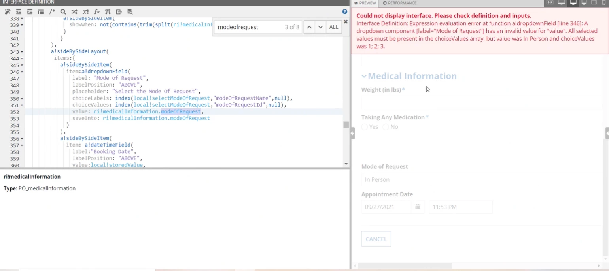The image size is (609, 271).
Task: Open the fx function picker icon
Action: click(97, 12)
